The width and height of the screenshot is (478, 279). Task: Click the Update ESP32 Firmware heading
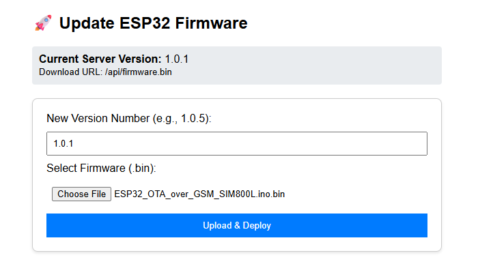coord(153,23)
